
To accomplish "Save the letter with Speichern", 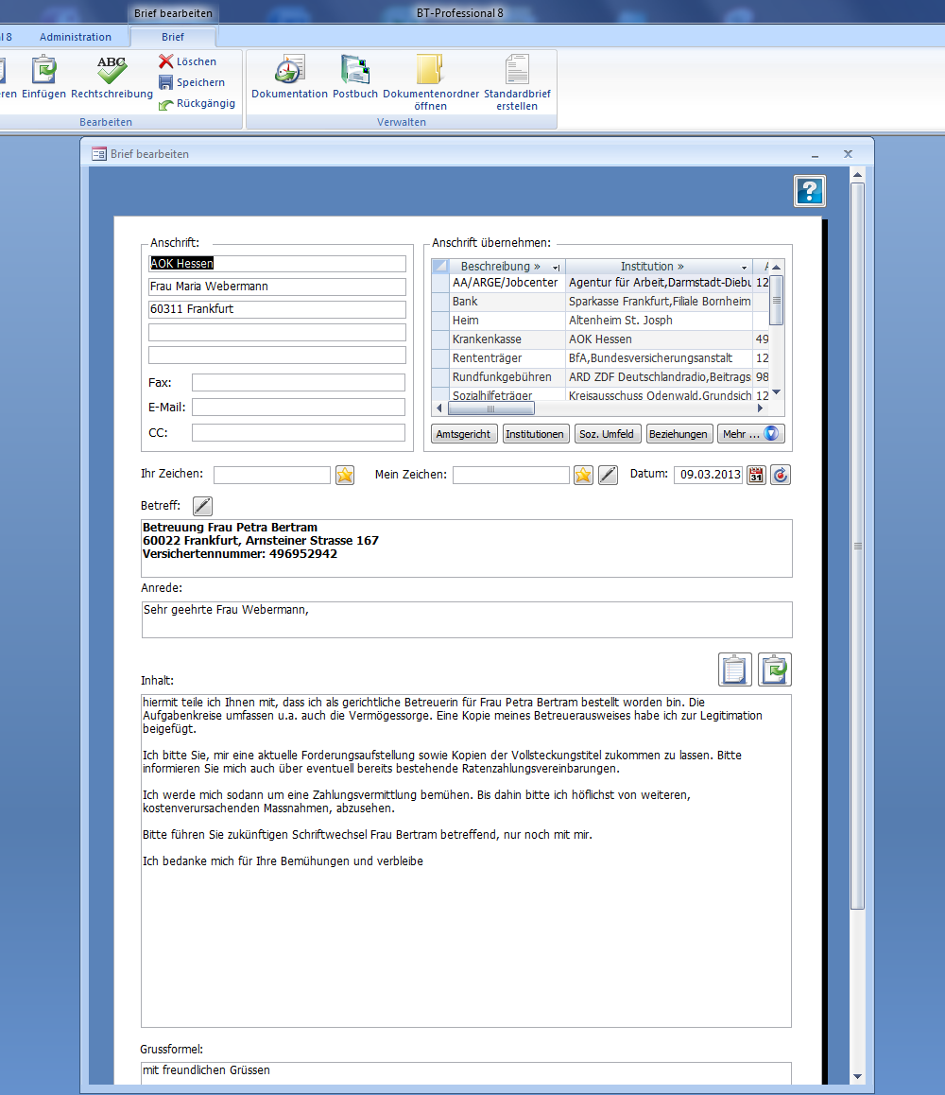I will 192,82.
